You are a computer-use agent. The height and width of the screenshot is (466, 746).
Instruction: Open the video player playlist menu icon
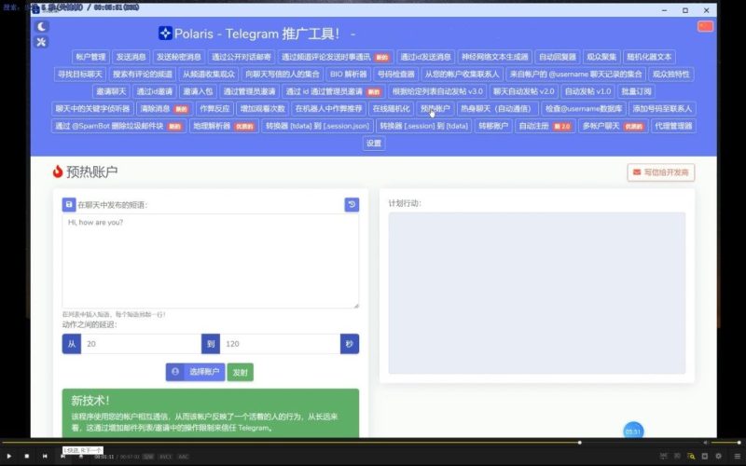point(737,456)
